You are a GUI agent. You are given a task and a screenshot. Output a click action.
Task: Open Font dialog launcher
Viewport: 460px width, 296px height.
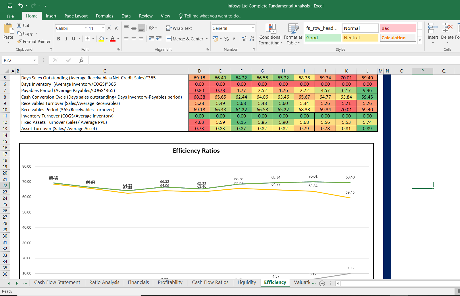click(118, 50)
